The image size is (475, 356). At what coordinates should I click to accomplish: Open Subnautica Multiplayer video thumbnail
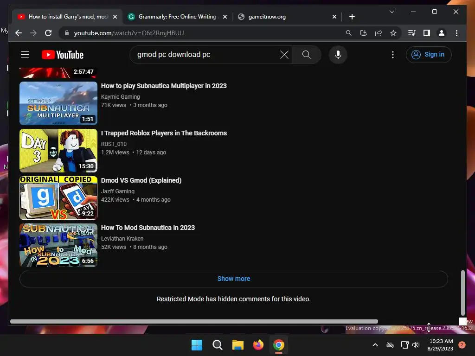(x=58, y=103)
